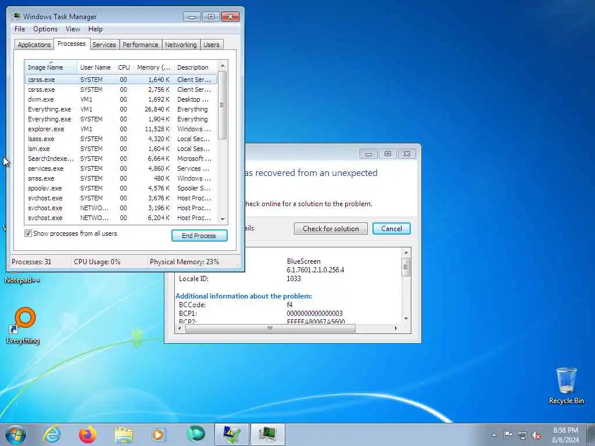Select csrss.exe row using 2,756 K
595x446 pixels.
(121, 89)
